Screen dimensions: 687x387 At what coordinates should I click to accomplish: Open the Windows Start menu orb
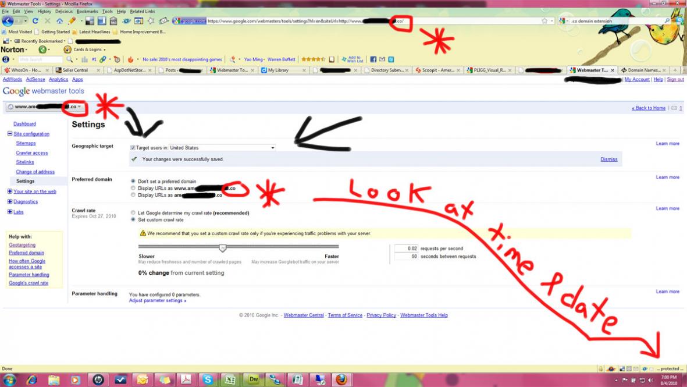pyautogui.click(x=9, y=379)
